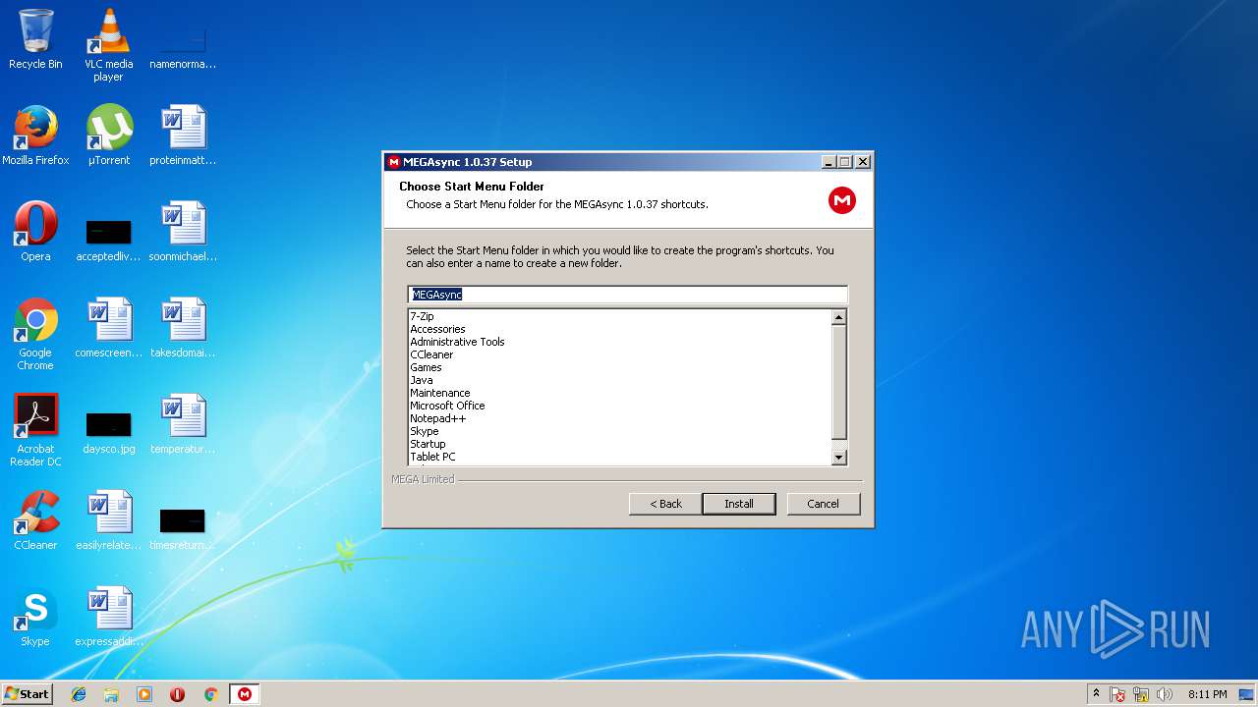Close the MEGAsync Setup window

863,162
